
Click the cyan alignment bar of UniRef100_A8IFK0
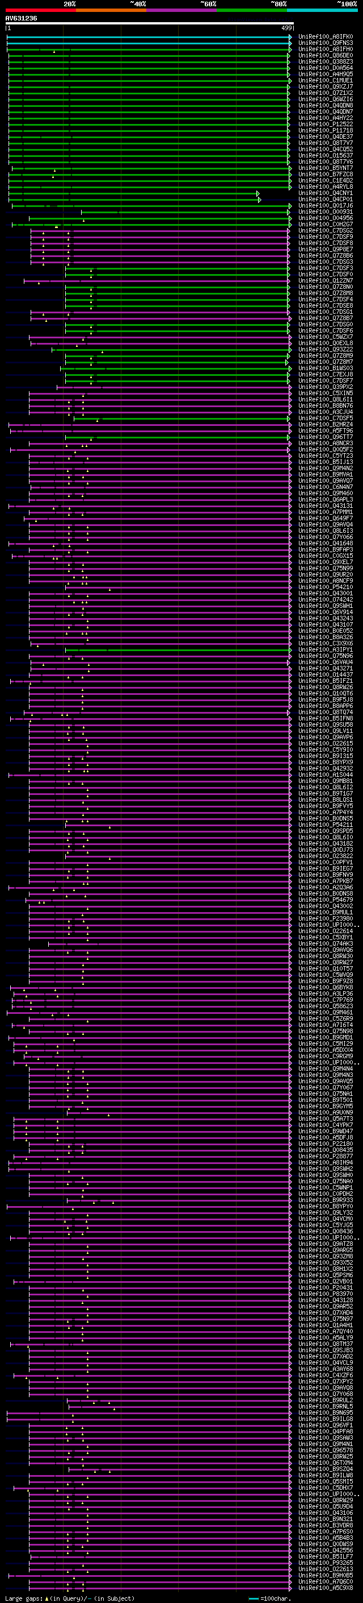pos(149,37)
